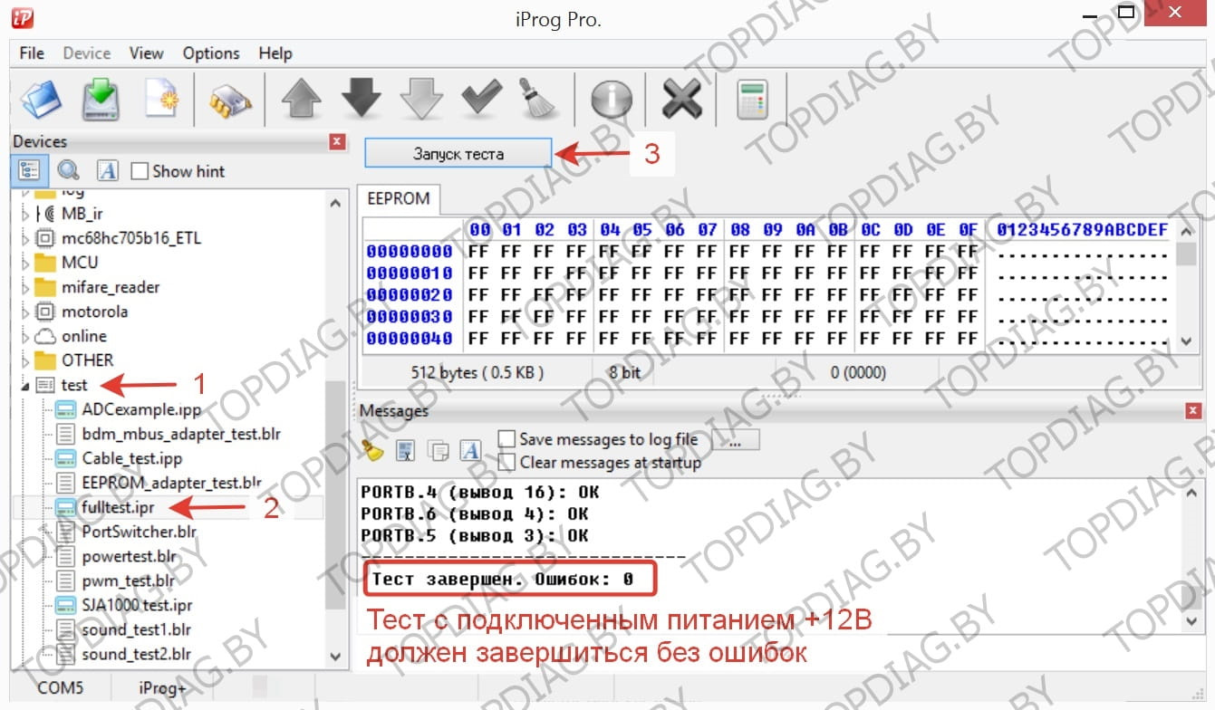Image resolution: width=1215 pixels, height=710 pixels.
Task: Expand the online tree node
Action: click(x=25, y=336)
